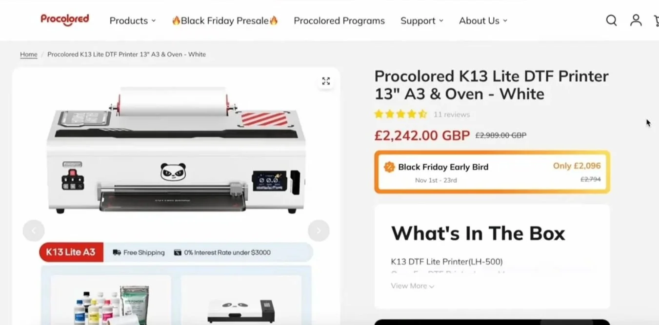
Task: Click the shopping cart icon
Action: pos(656,20)
